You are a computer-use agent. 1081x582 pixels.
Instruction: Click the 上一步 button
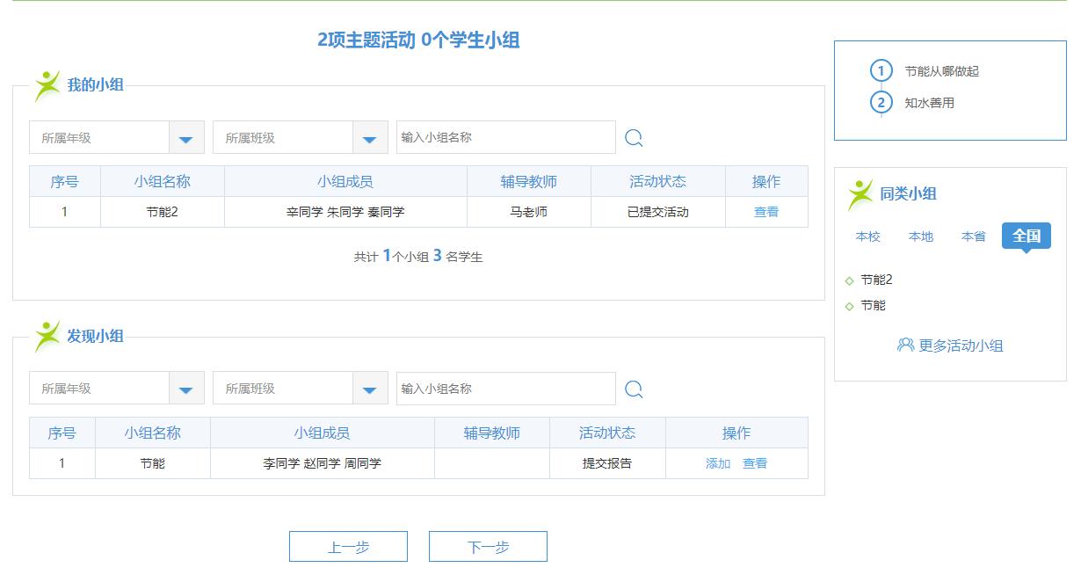(x=348, y=547)
